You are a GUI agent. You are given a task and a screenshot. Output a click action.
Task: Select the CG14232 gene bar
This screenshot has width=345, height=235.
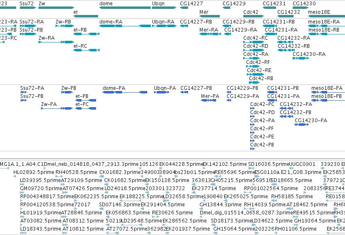(x=285, y=16)
